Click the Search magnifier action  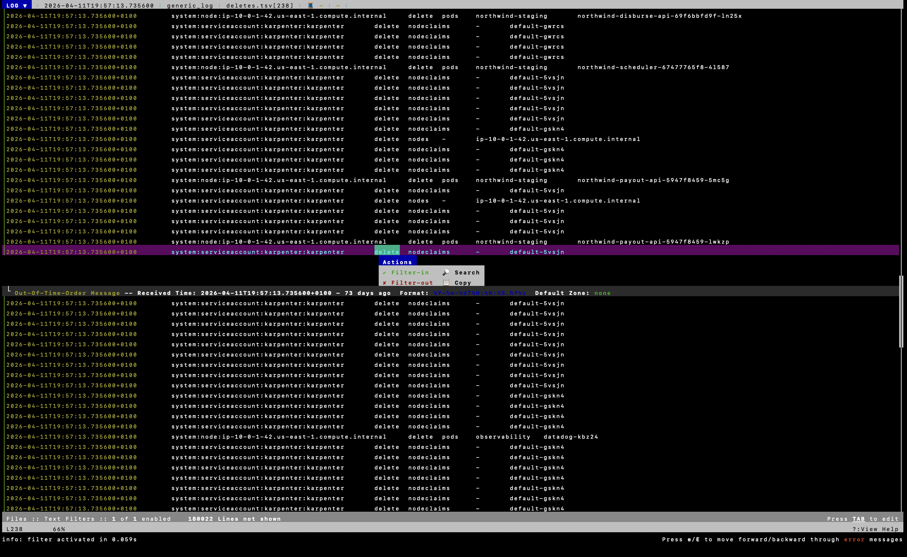click(461, 273)
